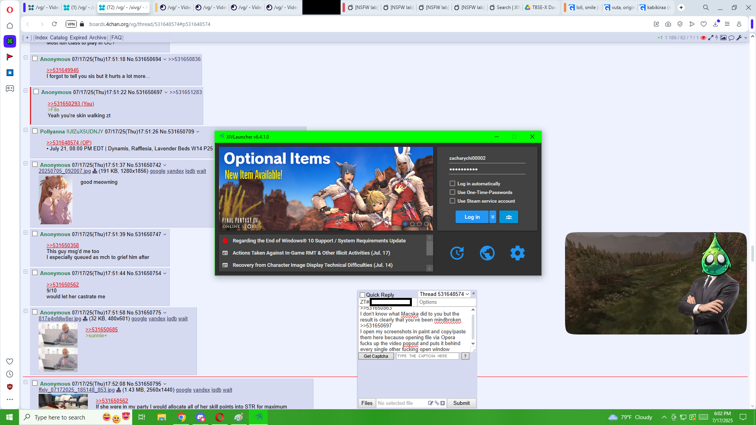Click the maintenance queue clock icon in XIVLauncher

(x=457, y=253)
